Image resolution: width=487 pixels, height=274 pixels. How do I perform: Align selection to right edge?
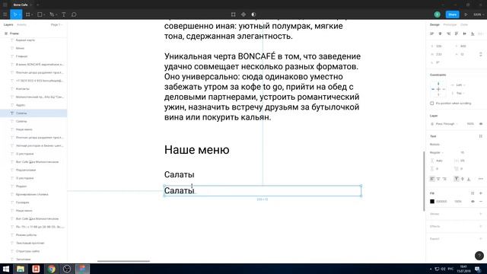tap(448, 33)
